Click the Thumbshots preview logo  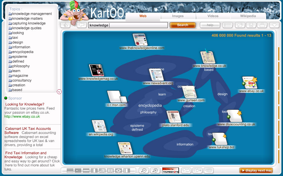pyautogui.click(x=171, y=170)
